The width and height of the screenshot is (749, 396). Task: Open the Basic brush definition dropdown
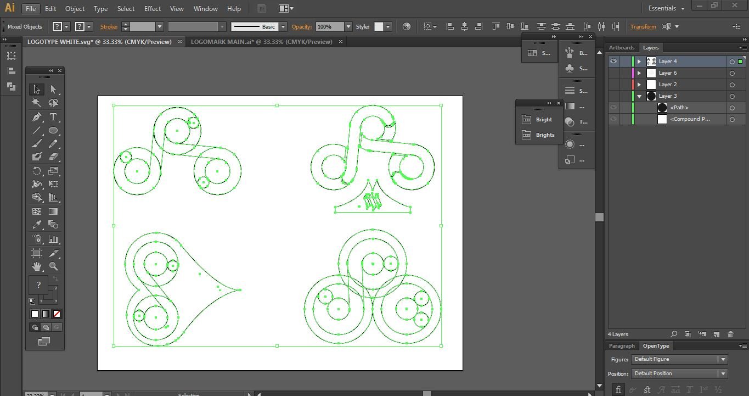coord(283,26)
